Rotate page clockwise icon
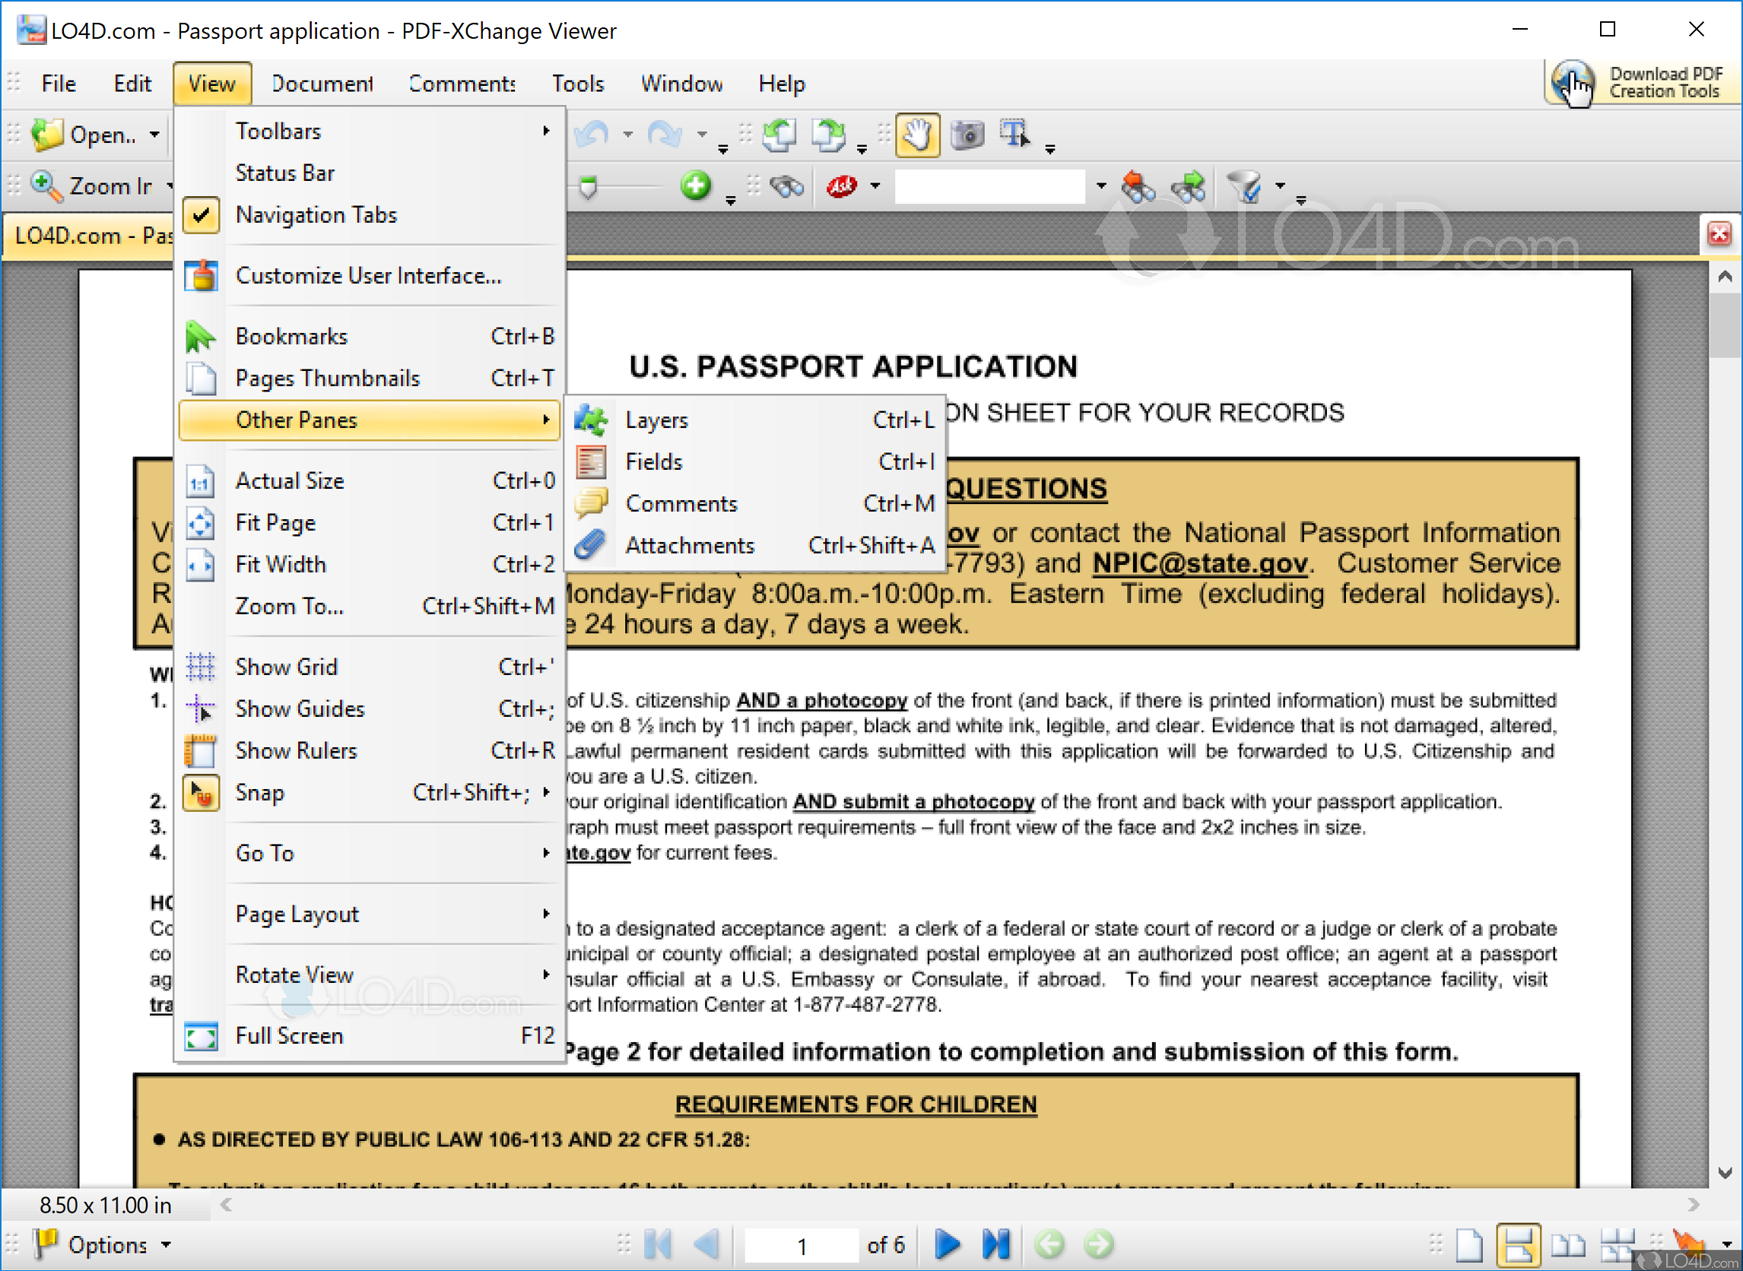The image size is (1743, 1271). (x=829, y=135)
